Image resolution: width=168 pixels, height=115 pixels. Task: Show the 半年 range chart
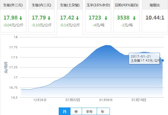89,111
